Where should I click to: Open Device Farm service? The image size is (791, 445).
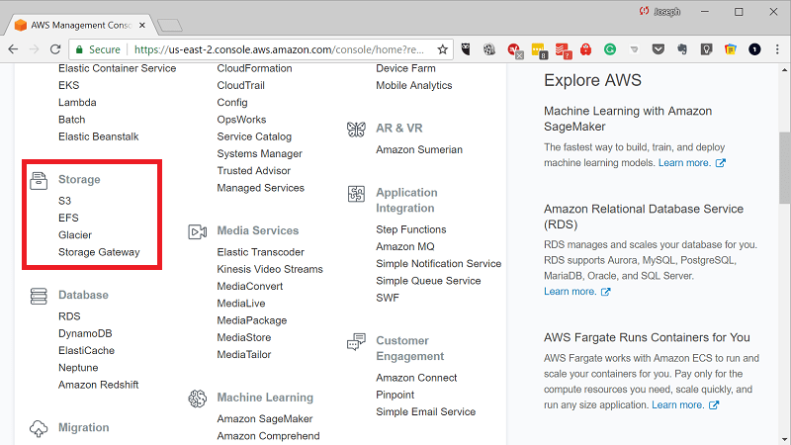point(405,68)
